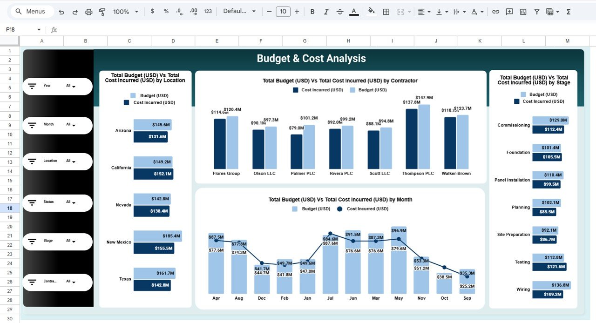Toggle bold formatting in the toolbar

point(312,11)
